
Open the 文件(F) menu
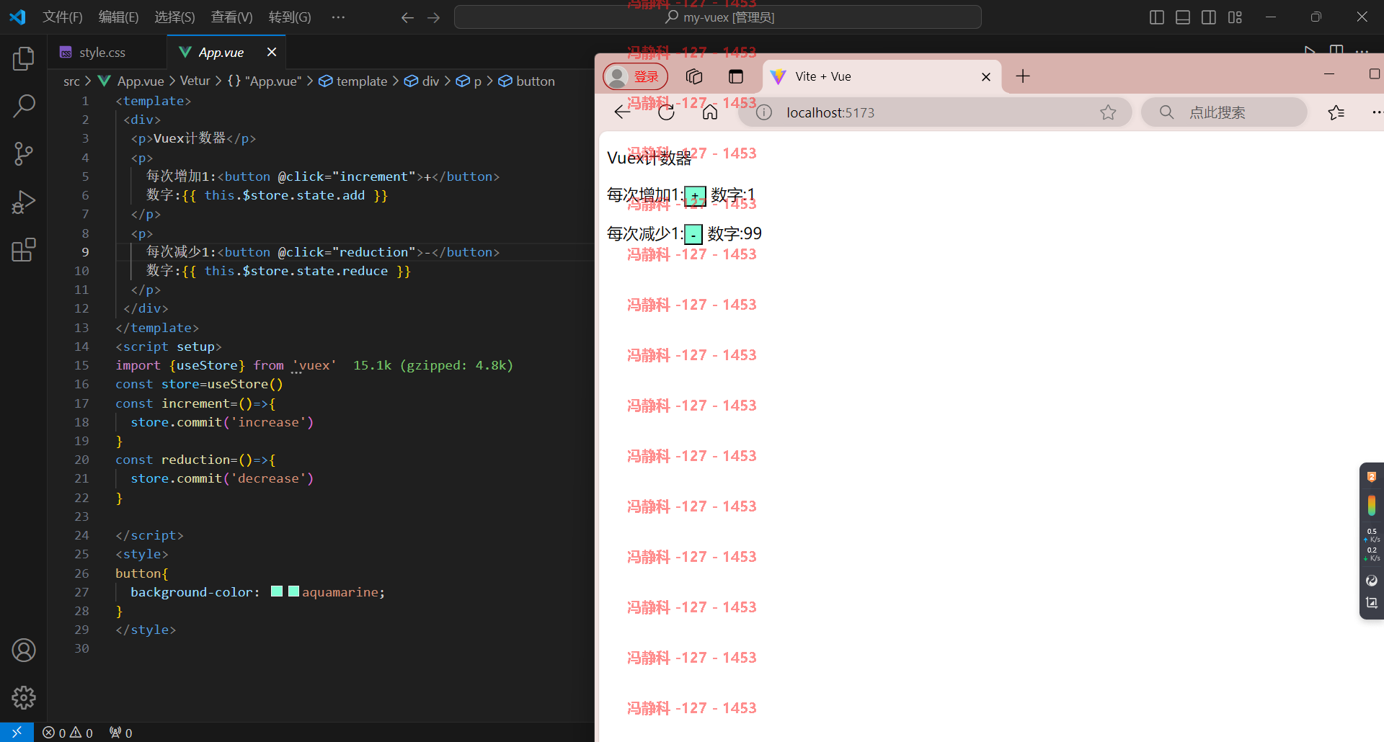click(x=63, y=17)
